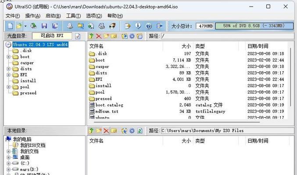Select the casper folder in the disc tree

(27, 63)
